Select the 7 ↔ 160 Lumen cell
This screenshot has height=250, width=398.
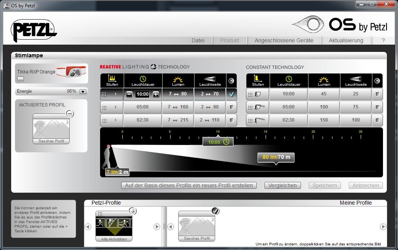[178, 107]
